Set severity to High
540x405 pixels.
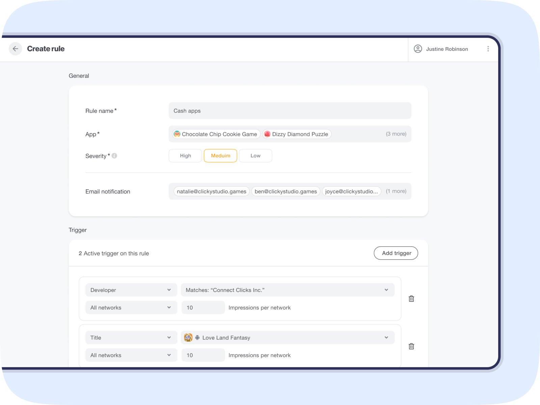click(x=185, y=156)
